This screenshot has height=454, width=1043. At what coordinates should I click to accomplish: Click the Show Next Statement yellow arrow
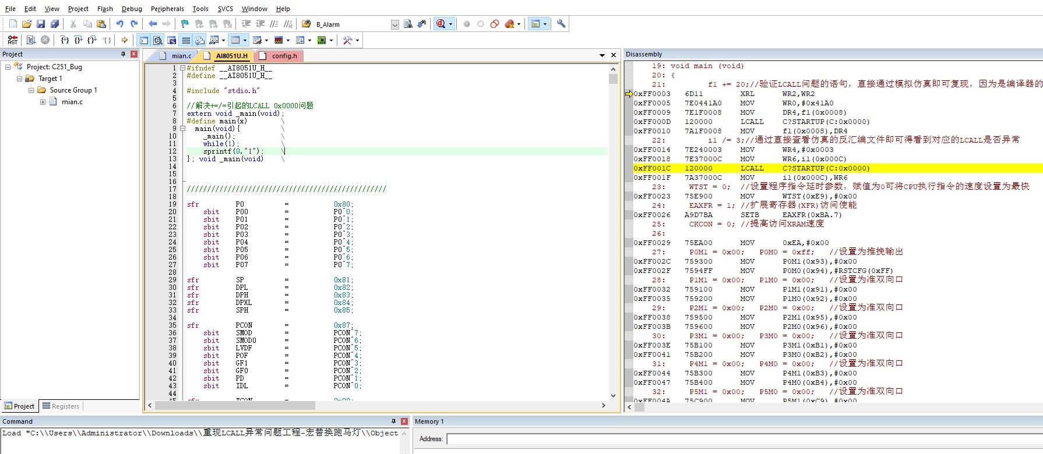tap(124, 40)
